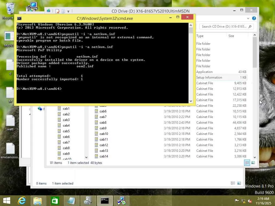Viewport: 275px width, 206px height.
Task: Click the network icon in navigation pane
Action: click(40, 109)
